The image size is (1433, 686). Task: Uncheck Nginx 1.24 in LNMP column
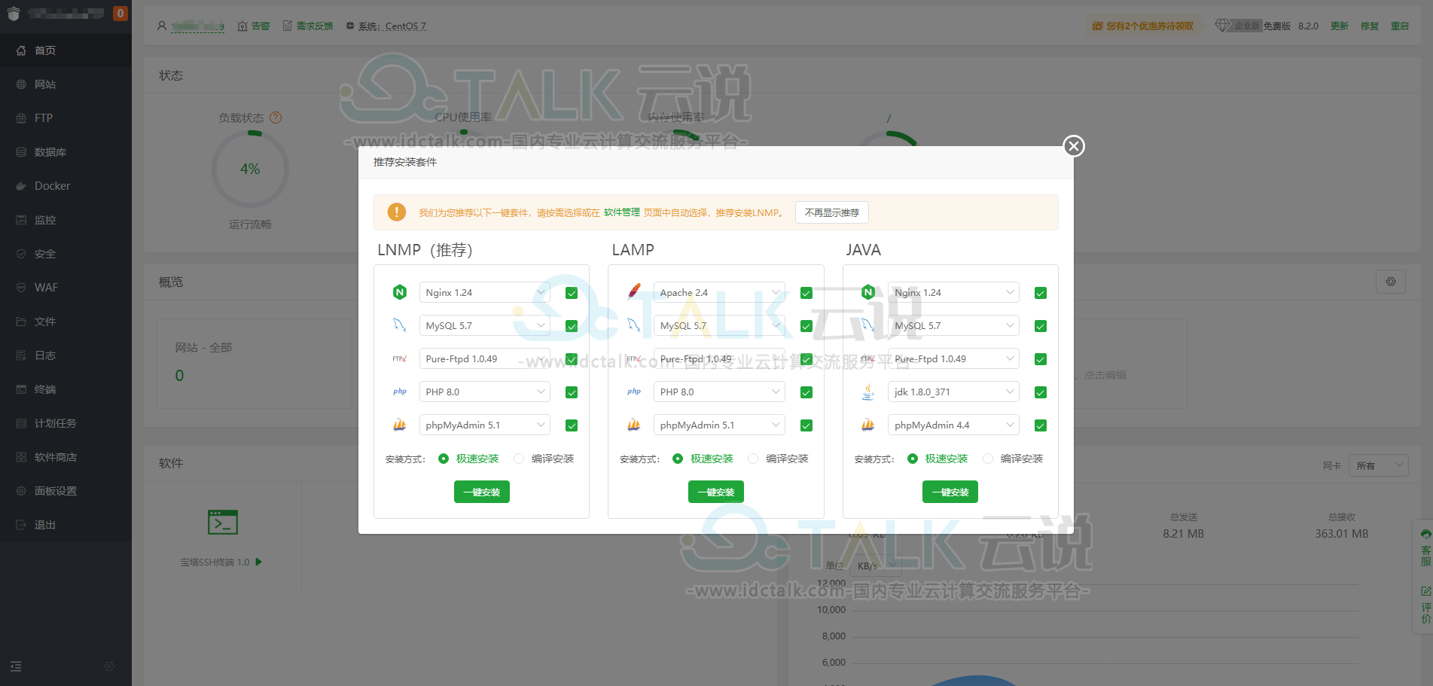(572, 293)
